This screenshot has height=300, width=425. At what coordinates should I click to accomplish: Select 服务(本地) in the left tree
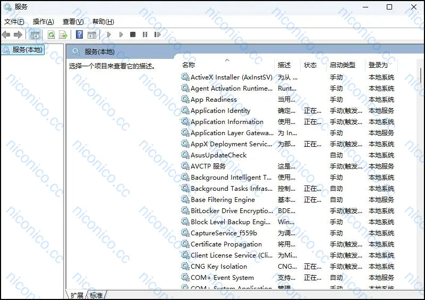click(x=23, y=50)
